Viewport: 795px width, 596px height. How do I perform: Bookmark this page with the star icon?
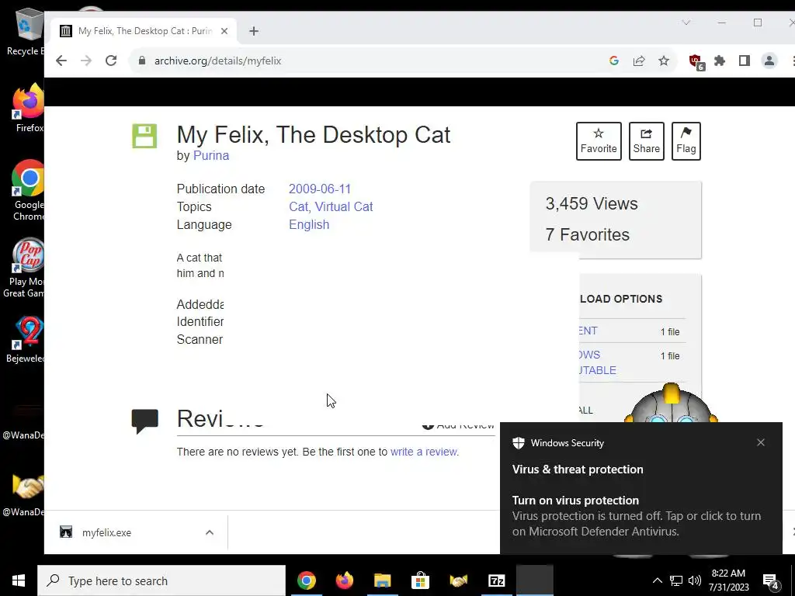tap(664, 61)
